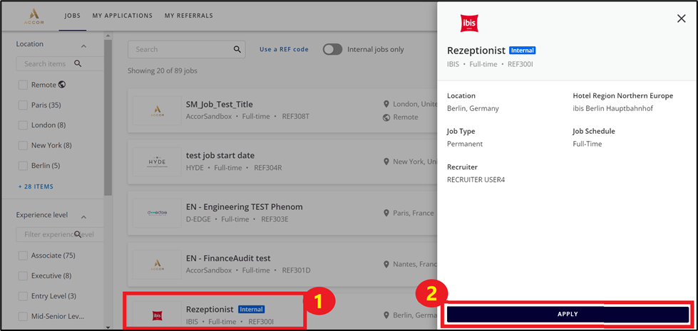Tick the Berlin (5) checkbox
The image size is (698, 331).
(x=23, y=166)
